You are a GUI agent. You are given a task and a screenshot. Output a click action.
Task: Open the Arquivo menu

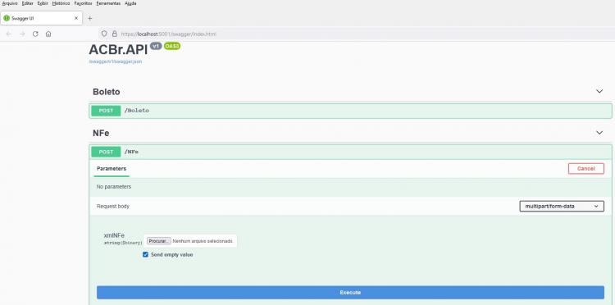coord(10,3)
